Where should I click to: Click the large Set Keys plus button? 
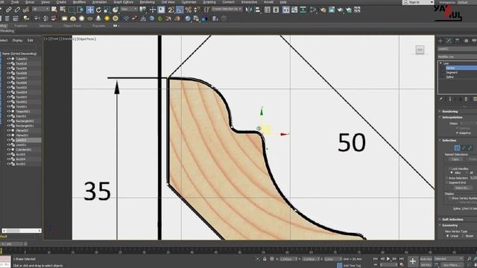[412, 261]
